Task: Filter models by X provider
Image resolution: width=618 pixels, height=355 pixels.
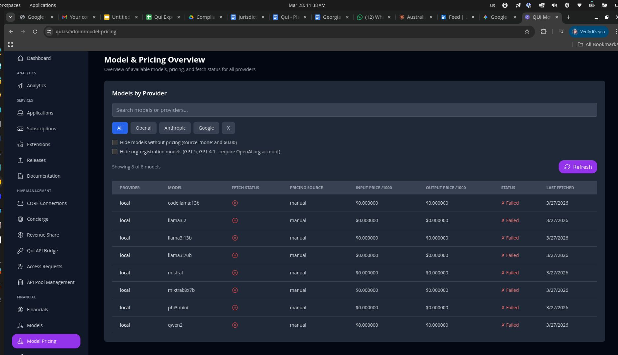Action: click(228, 128)
